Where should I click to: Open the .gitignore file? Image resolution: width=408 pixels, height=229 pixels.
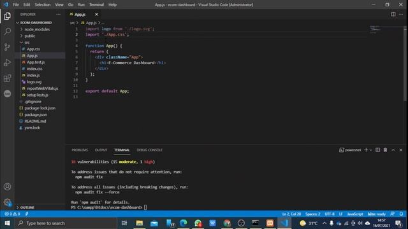[33, 101]
